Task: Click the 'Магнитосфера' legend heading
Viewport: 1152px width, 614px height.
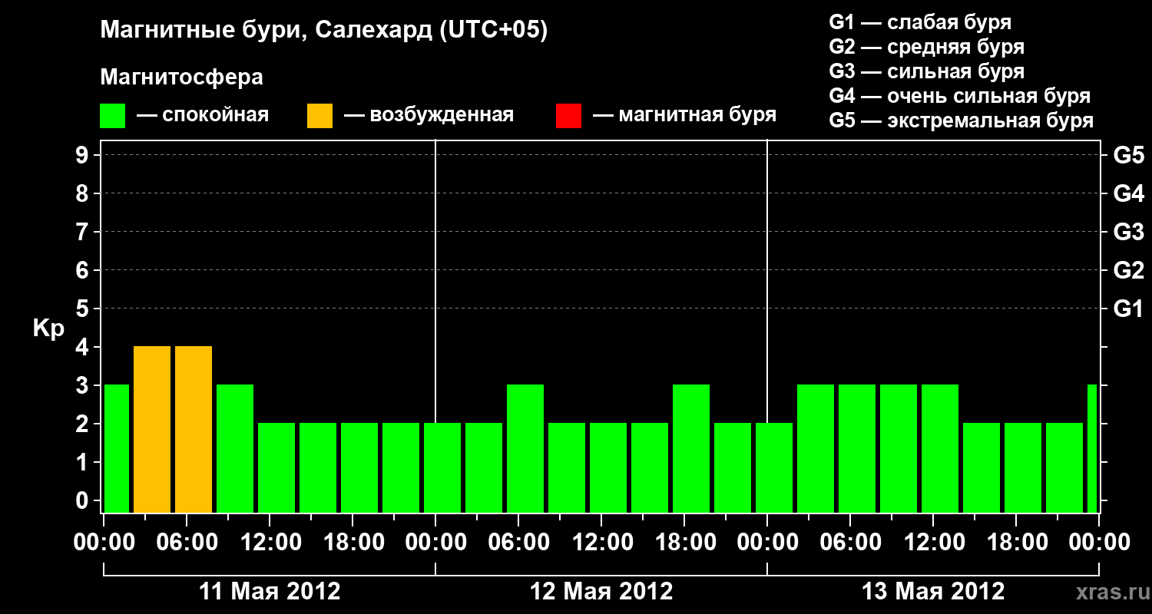Action: tap(182, 78)
